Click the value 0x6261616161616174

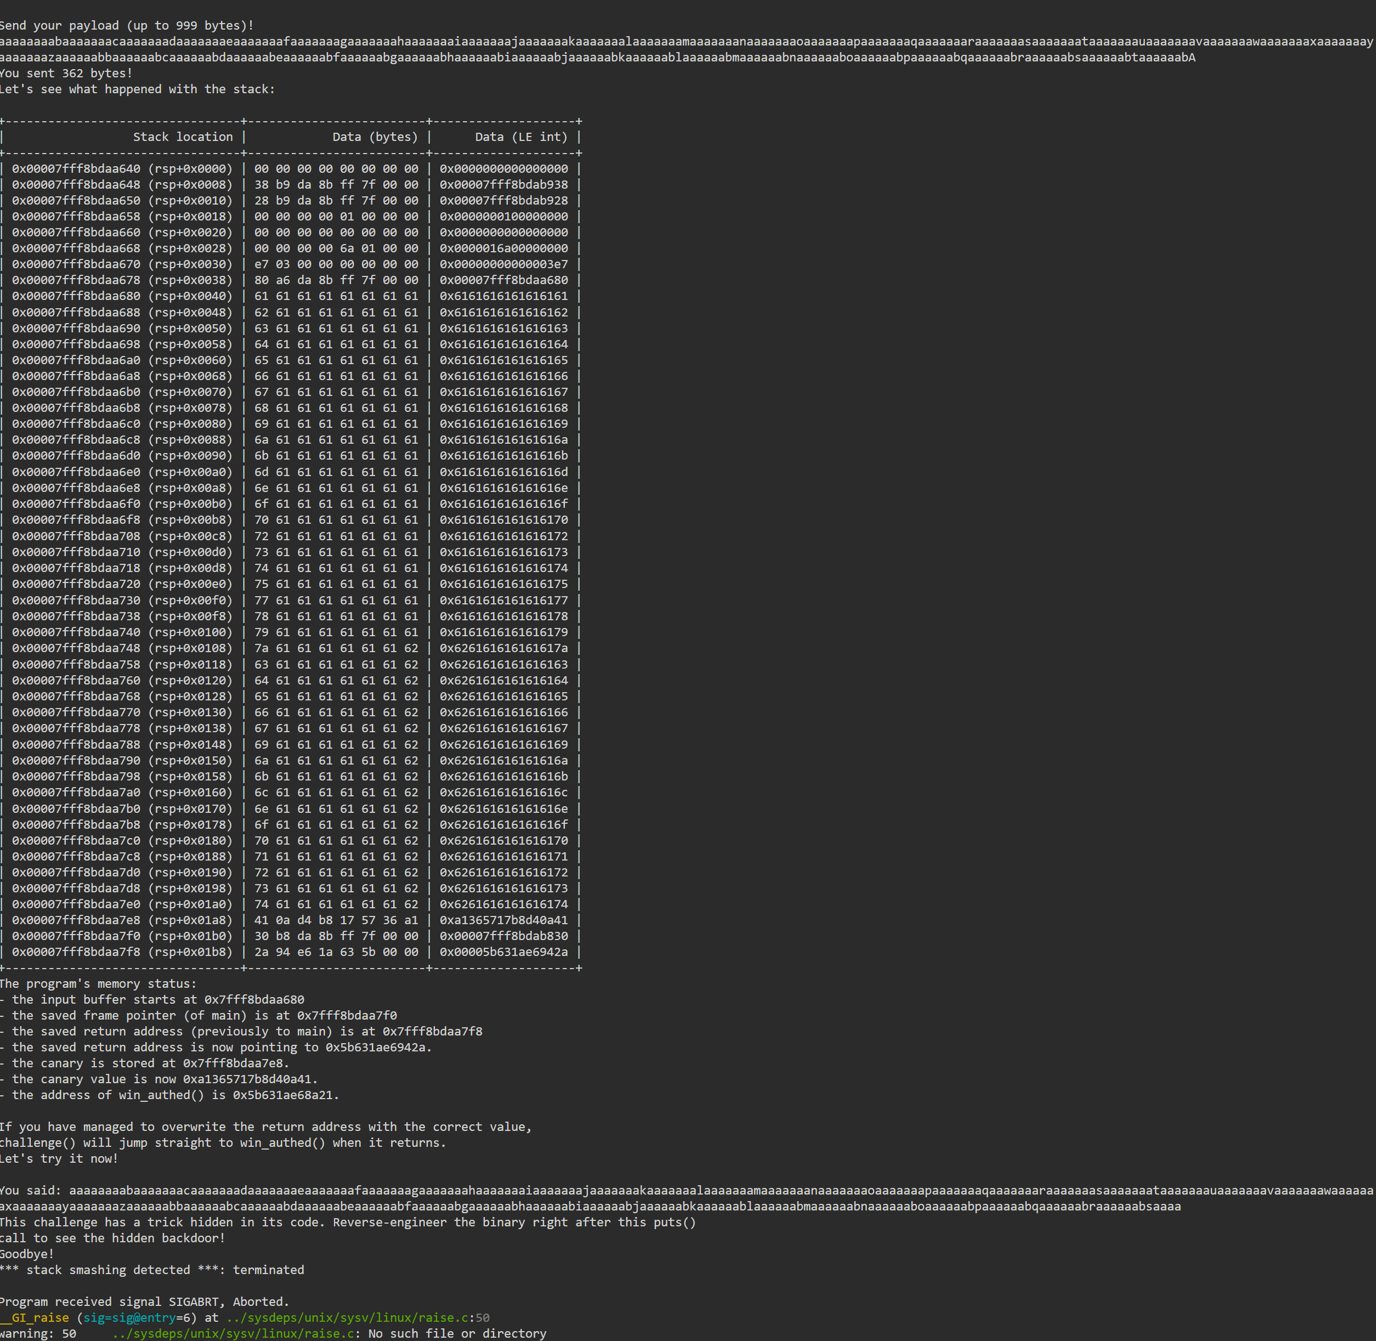tap(503, 905)
